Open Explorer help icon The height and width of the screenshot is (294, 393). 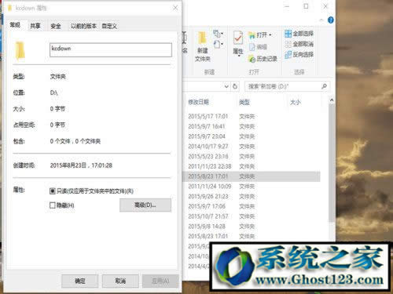(x=331, y=20)
